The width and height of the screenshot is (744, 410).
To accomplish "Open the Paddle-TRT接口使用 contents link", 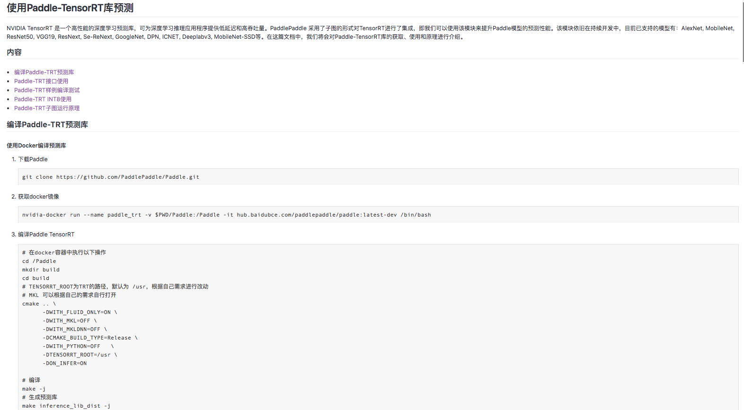I will click(41, 81).
